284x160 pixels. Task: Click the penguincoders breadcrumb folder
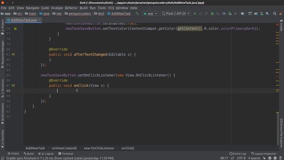click(x=78, y=13)
